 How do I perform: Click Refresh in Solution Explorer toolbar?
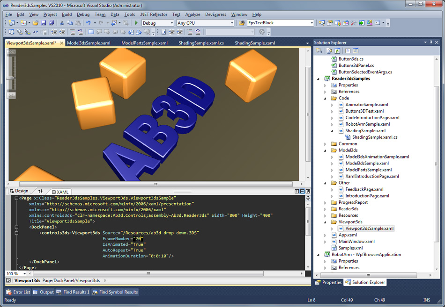(x=337, y=50)
